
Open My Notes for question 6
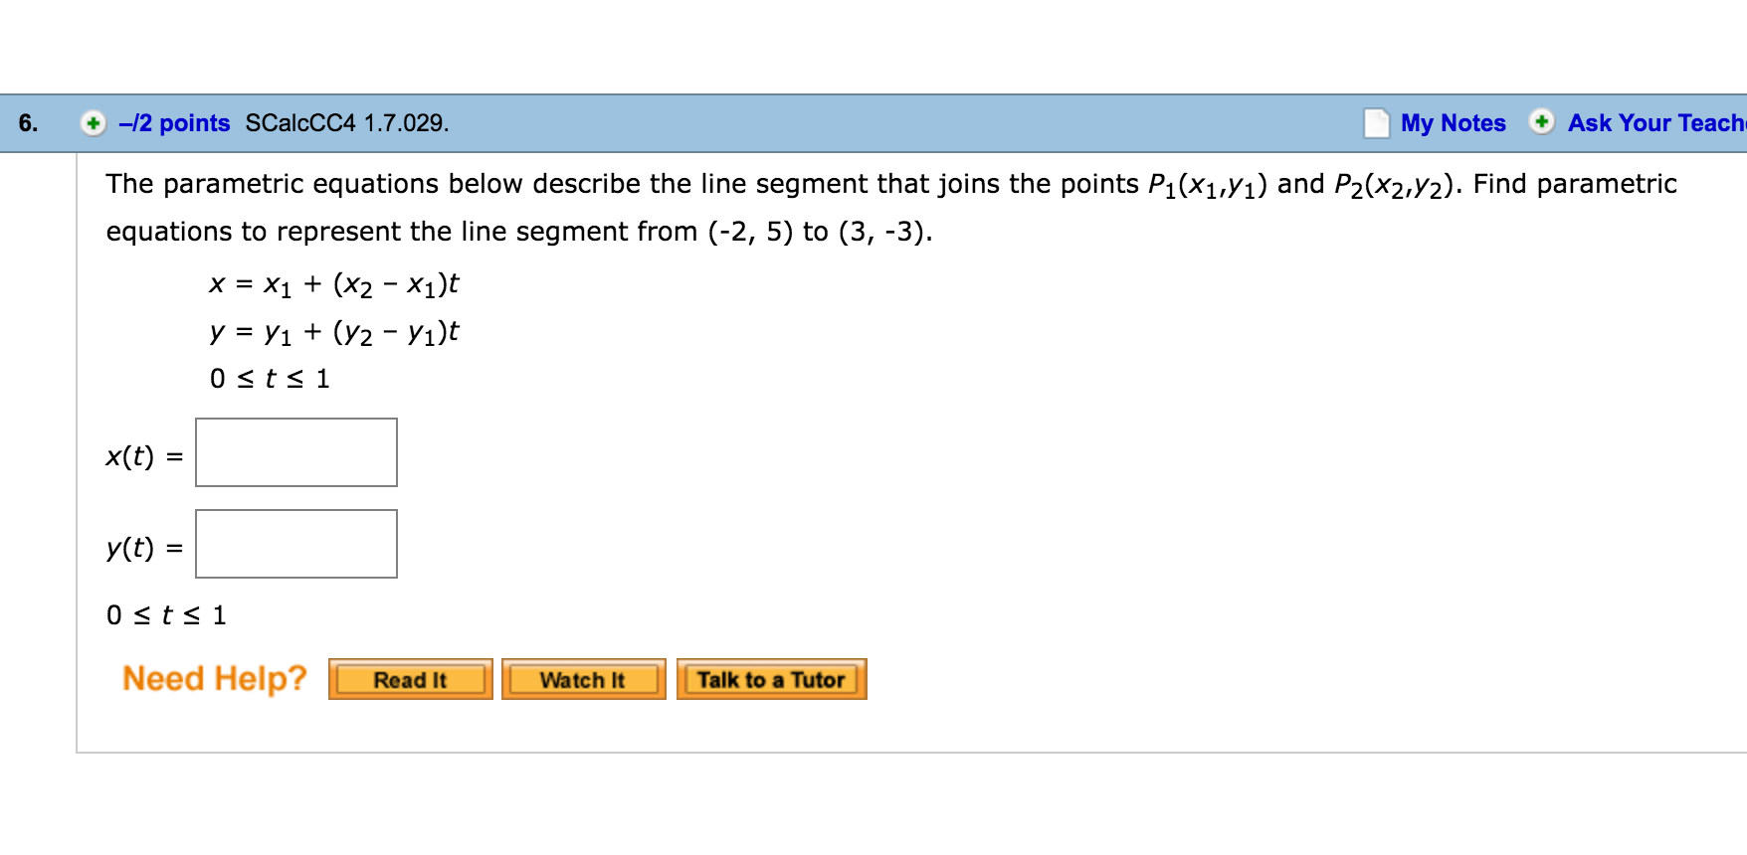[1453, 122]
